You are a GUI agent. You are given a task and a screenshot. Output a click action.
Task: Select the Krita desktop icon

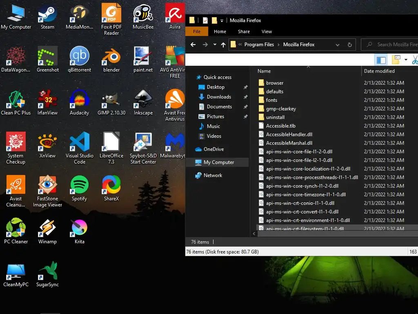tap(79, 231)
